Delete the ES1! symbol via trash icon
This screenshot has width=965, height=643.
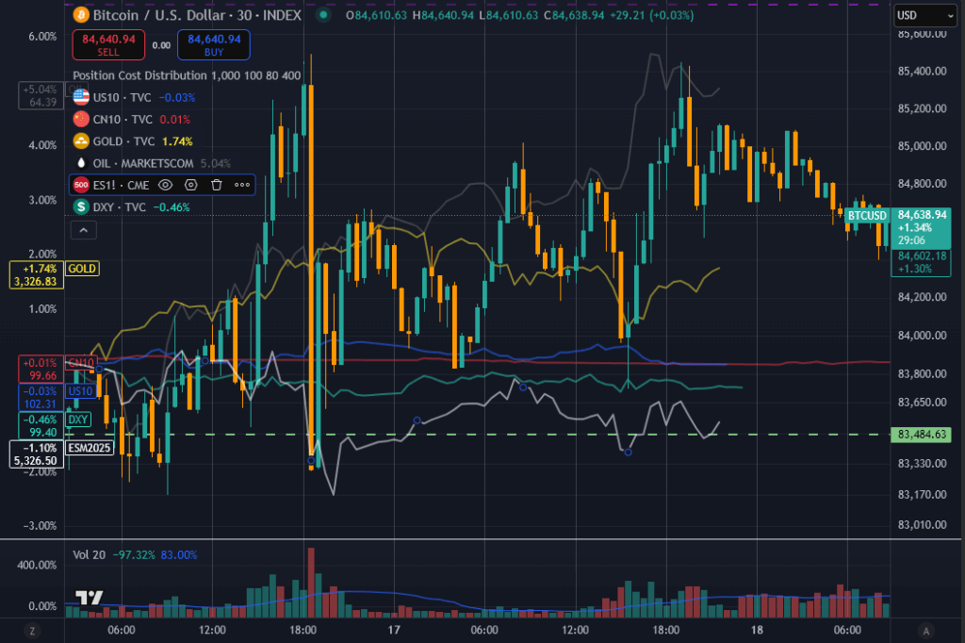[216, 185]
